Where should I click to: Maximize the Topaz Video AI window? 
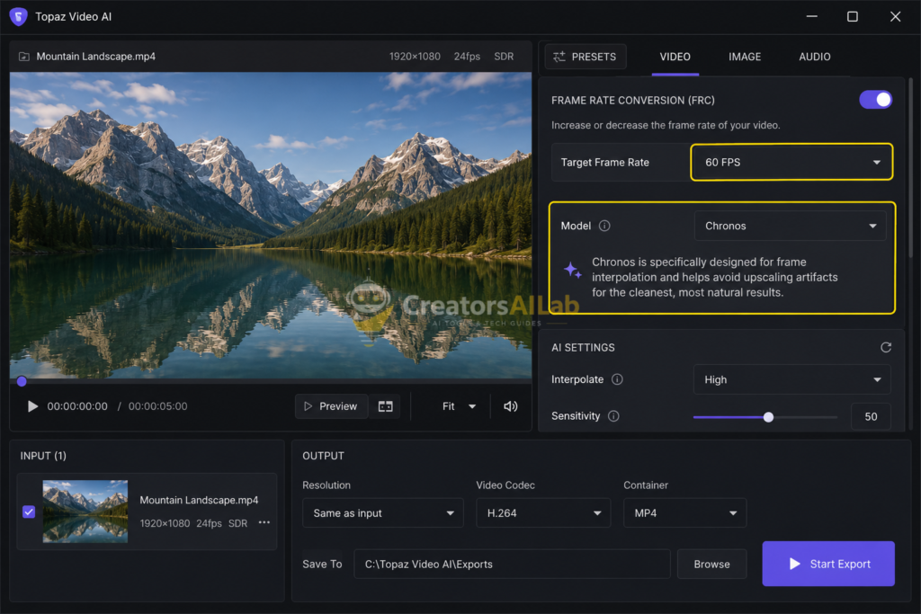(853, 16)
